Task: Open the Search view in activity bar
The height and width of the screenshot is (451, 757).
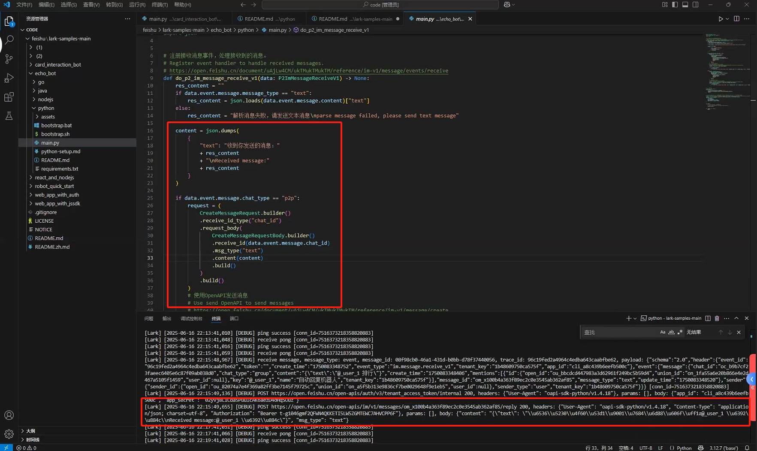Action: 9,40
